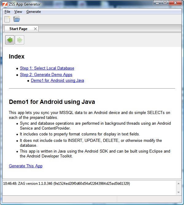Image resolution: width=184 pixels, height=205 pixels.
Task: Click the bullet about INSERT, UPDATE, DELETE
Action: click(91, 143)
